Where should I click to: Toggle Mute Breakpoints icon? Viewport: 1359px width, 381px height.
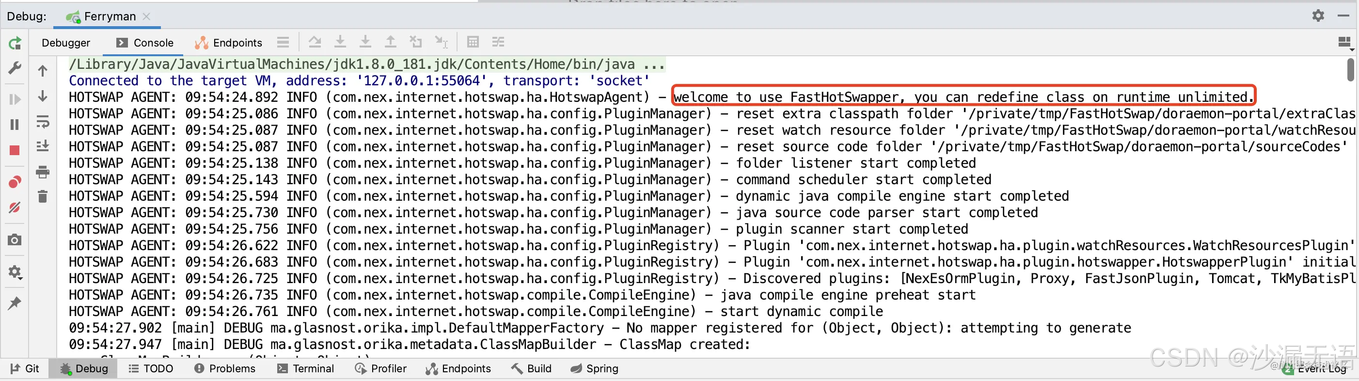tap(15, 207)
